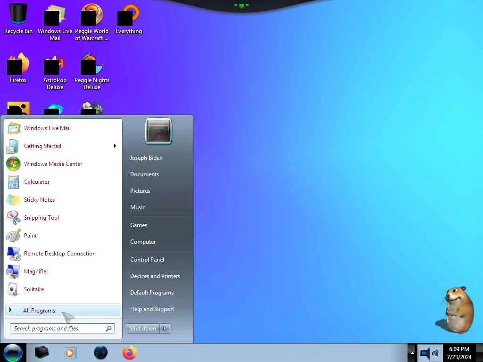This screenshot has height=362, width=483.
Task: Open Peggle Nights Deluxe desktop shortcut
Action: [92, 72]
